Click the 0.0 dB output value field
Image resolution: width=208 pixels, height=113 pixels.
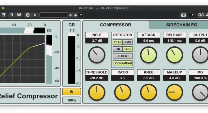(199, 41)
